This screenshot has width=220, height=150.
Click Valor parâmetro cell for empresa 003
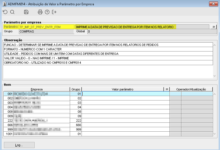click(126, 103)
